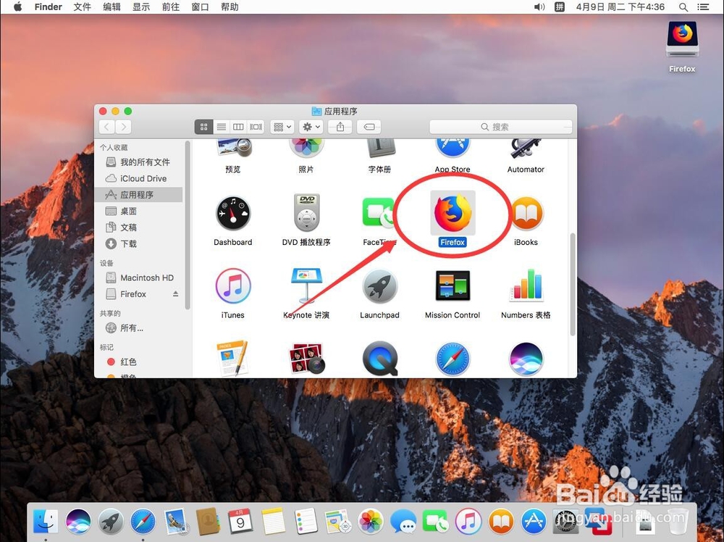Open iCloud Drive in the sidebar
Viewport: 724px width, 542px height.
pyautogui.click(x=138, y=178)
